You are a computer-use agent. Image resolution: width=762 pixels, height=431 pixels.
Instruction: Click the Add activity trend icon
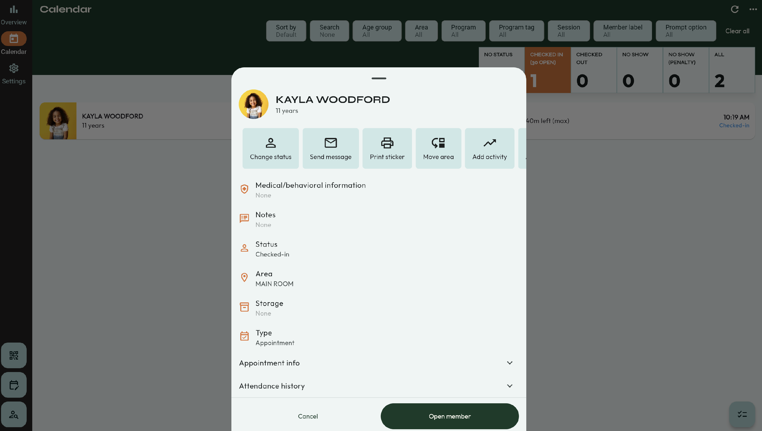(489, 148)
